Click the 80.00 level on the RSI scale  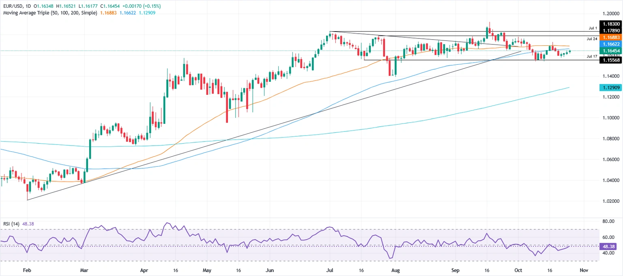coord(608,221)
